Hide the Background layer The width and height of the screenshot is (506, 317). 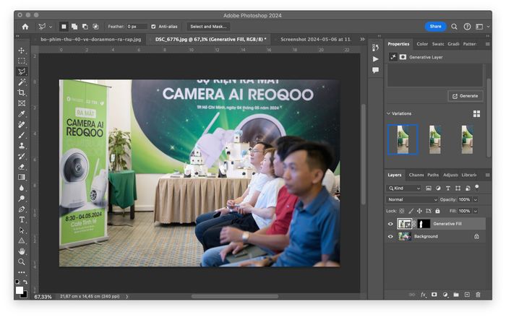click(390, 236)
